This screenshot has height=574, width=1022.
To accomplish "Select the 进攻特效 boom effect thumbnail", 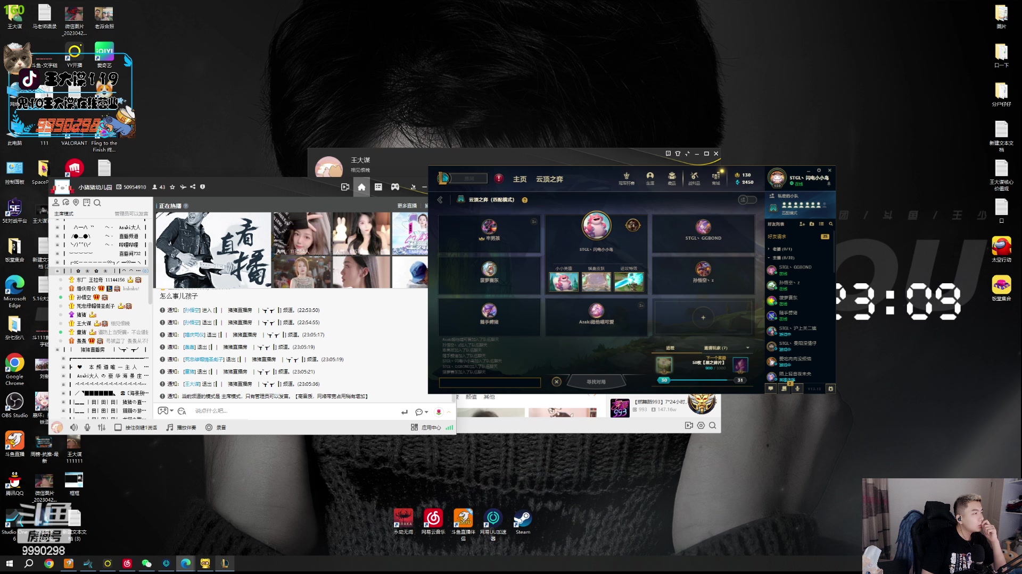I will click(x=629, y=282).
